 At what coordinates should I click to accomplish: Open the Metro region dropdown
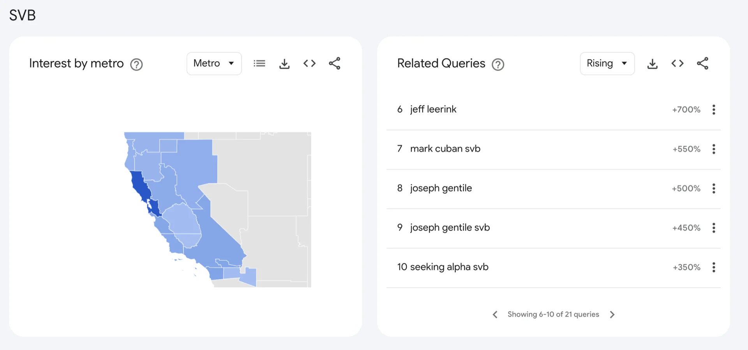(x=214, y=64)
